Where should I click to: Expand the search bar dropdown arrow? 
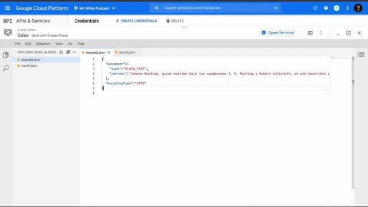pos(275,8)
